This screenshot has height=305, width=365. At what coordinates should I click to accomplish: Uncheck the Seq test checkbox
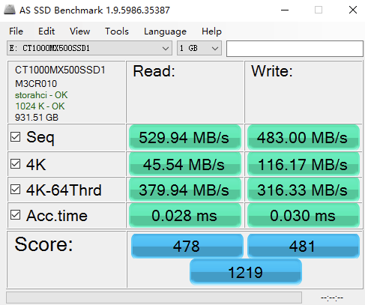coord(15,137)
